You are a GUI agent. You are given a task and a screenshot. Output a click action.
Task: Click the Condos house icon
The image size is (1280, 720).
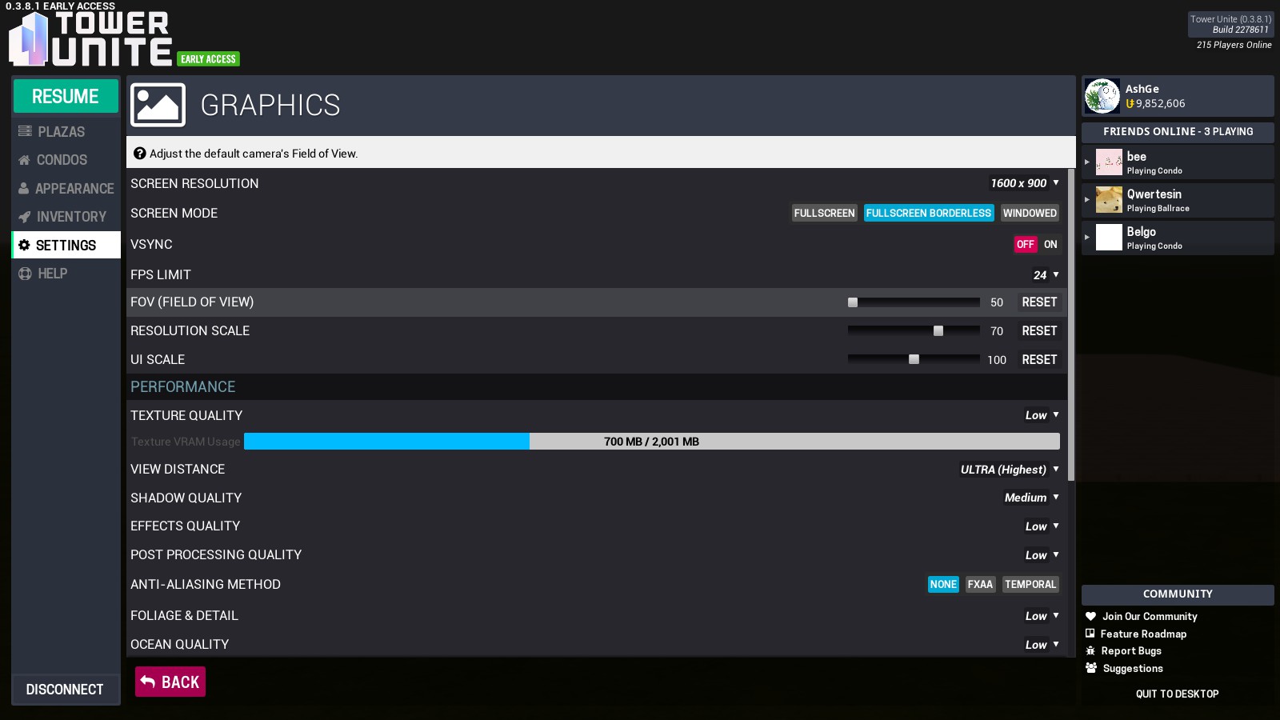pyautogui.click(x=25, y=160)
